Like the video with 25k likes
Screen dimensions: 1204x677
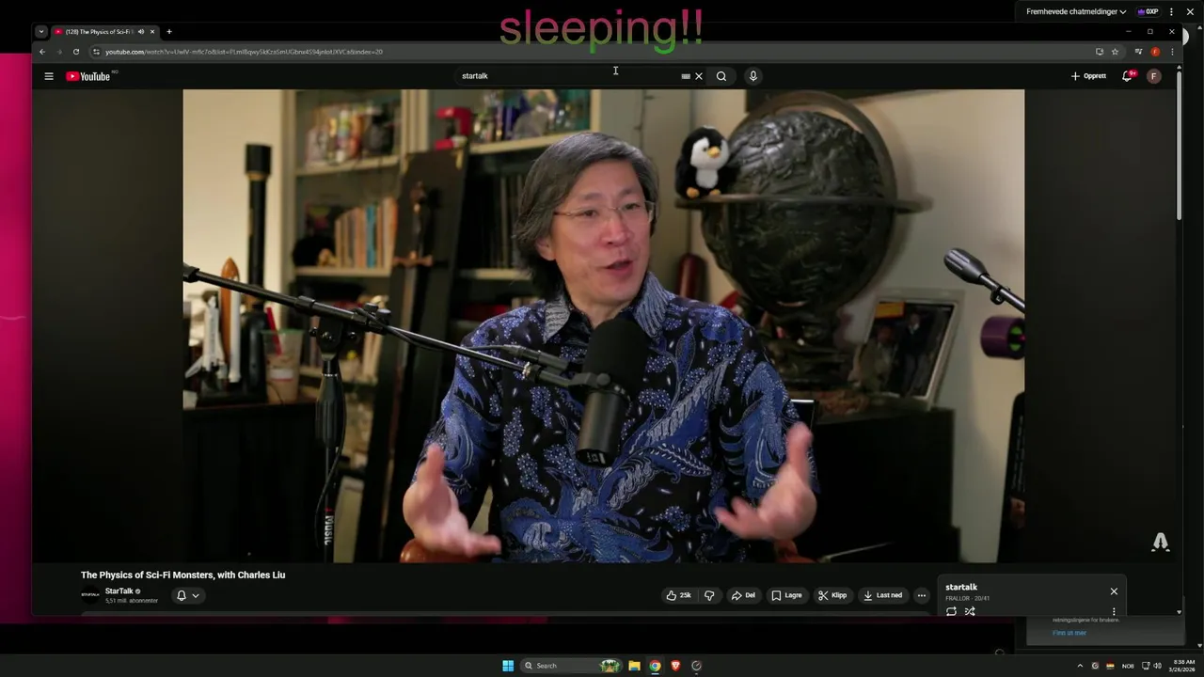(678, 595)
